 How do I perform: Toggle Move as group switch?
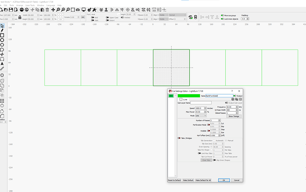(222, 15)
